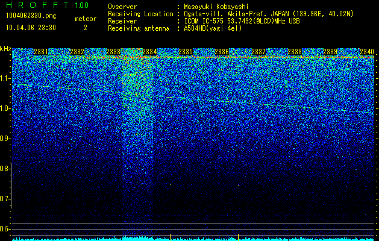The image size is (379, 241).
Task: Click time marker 2337
Action: click(x=258, y=52)
